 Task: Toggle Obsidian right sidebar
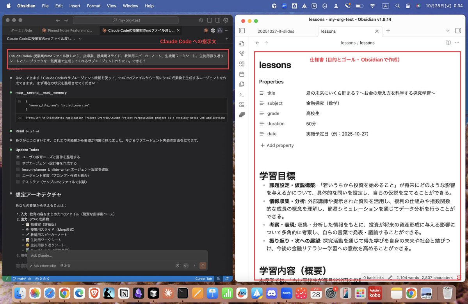[x=458, y=31]
